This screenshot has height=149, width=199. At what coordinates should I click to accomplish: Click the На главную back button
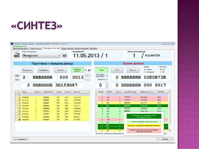tap(20, 139)
